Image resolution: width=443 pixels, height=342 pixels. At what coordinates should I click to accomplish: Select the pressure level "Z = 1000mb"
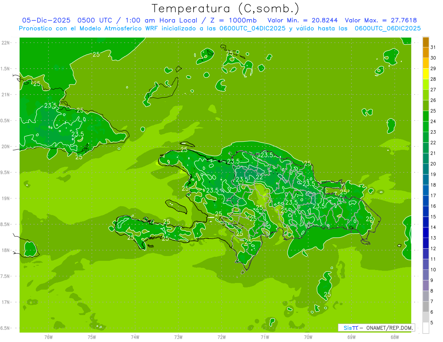234,20
